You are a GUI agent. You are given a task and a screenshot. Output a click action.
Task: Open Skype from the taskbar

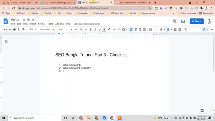pos(104,118)
